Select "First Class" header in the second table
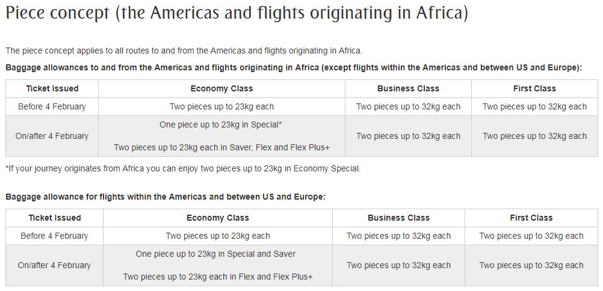The height and width of the screenshot is (291, 603). (531, 218)
